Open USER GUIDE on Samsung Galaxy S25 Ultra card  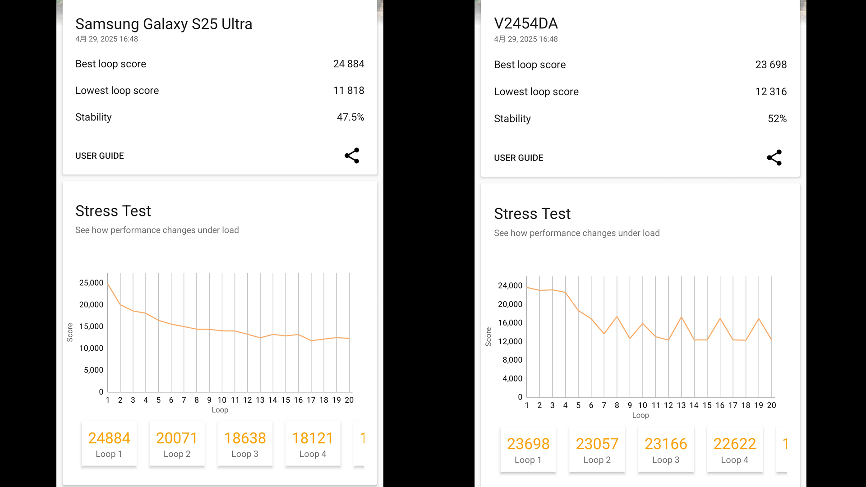(x=100, y=156)
